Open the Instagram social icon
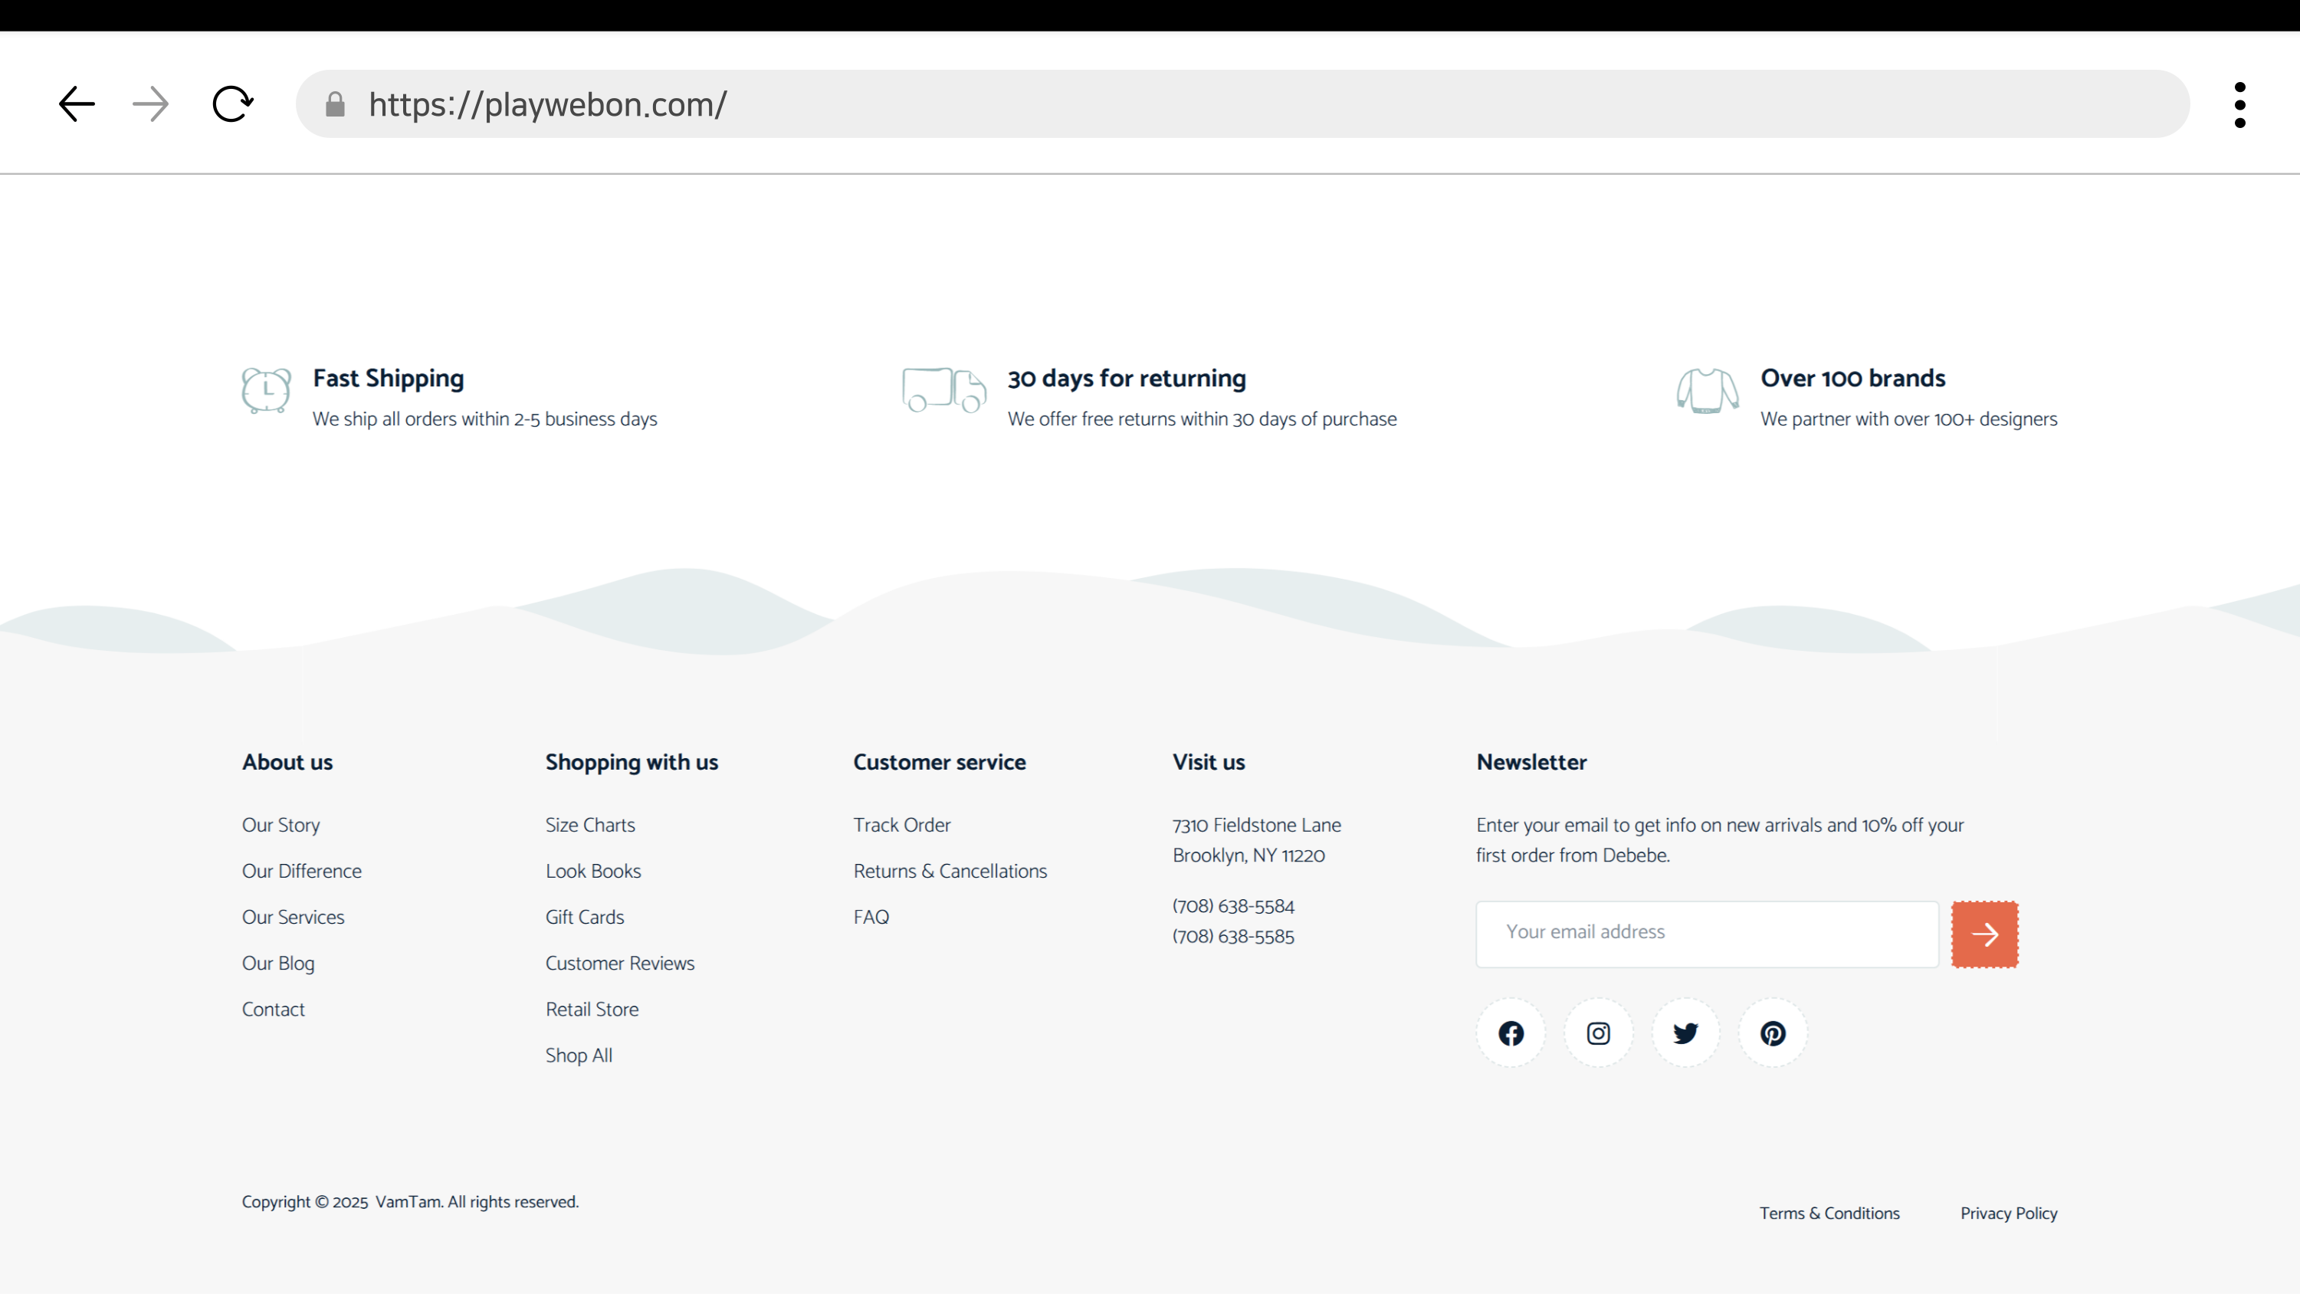This screenshot has width=2300, height=1294. tap(1598, 1033)
